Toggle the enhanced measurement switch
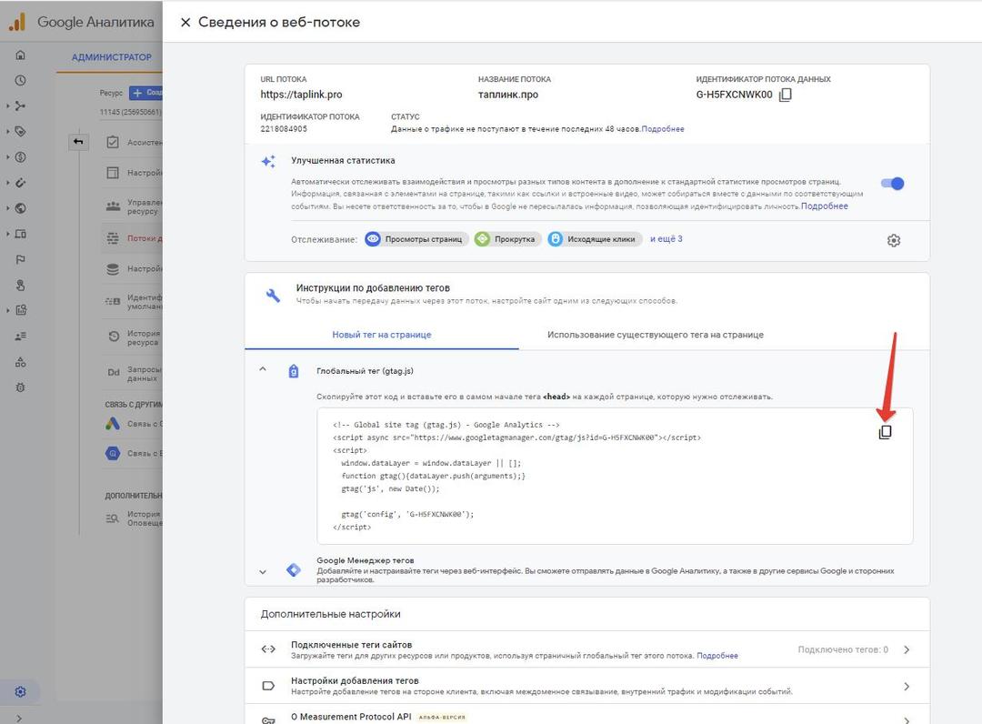 pyautogui.click(x=893, y=184)
